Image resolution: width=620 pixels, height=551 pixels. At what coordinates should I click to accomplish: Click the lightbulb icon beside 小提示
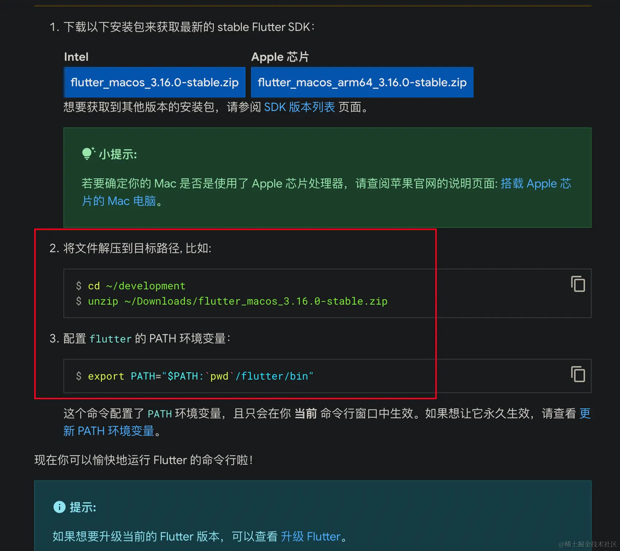point(88,154)
